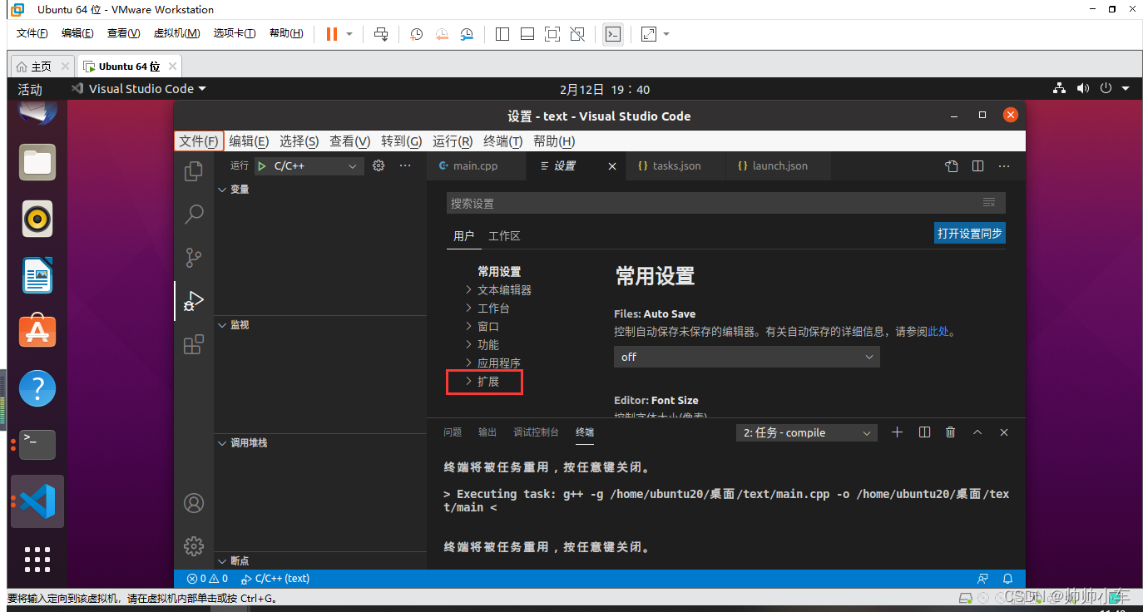Open the Source Control view
This screenshot has width=1143, height=612.
tap(194, 258)
